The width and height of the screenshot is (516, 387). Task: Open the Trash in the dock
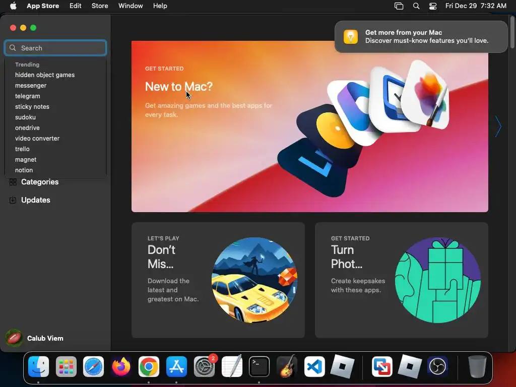coord(477,366)
